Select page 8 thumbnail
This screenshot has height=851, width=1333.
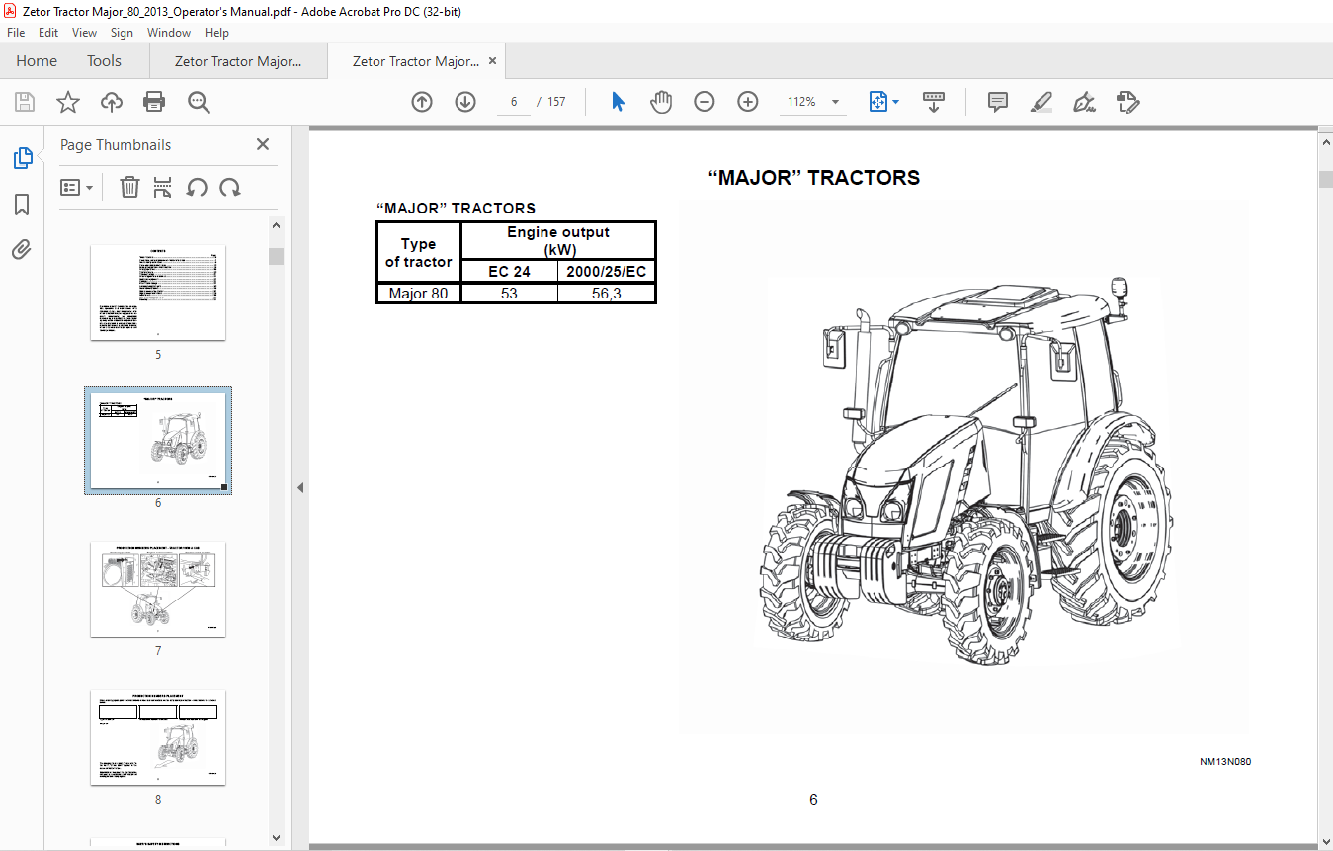click(158, 737)
